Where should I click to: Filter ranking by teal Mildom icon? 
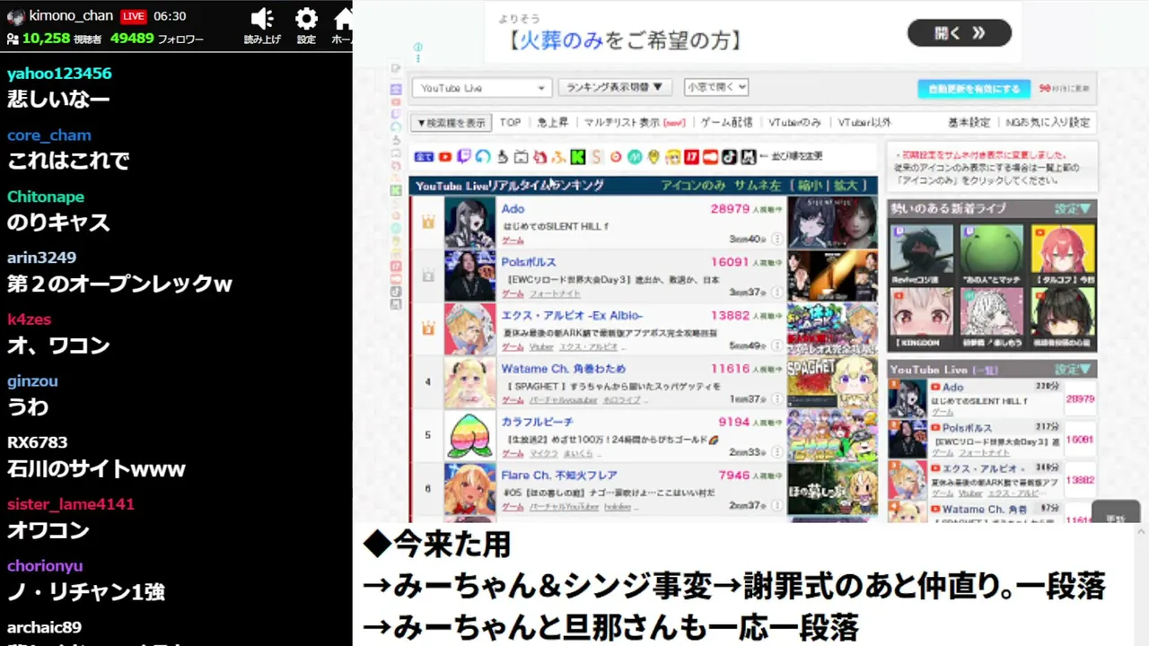pos(635,157)
